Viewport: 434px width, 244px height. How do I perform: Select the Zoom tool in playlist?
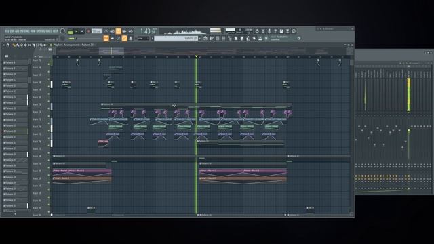[41, 45]
